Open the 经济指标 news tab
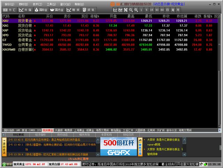This screenshot has height=168, width=223. pyautogui.click(x=40, y=135)
